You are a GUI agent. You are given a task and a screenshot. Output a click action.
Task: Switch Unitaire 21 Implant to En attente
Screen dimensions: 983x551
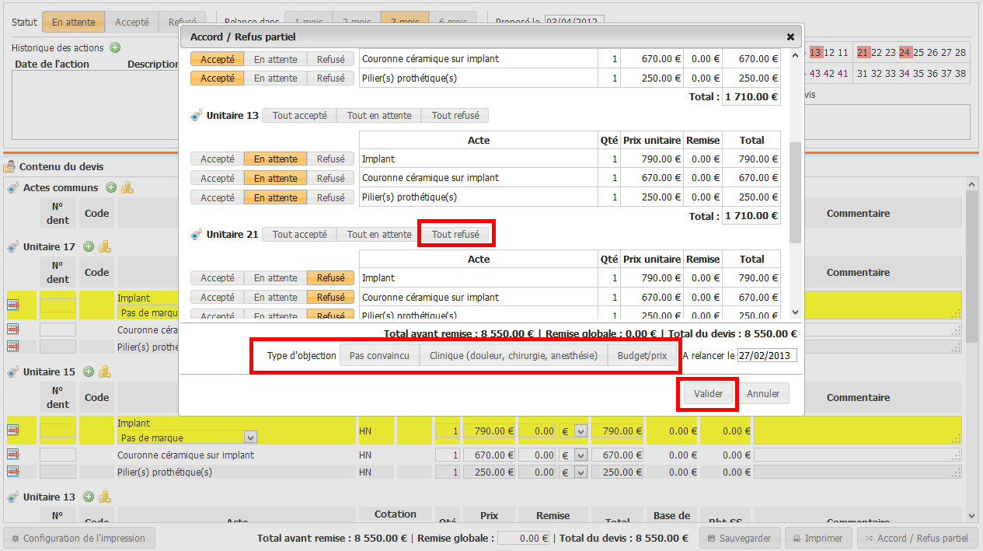pos(275,277)
